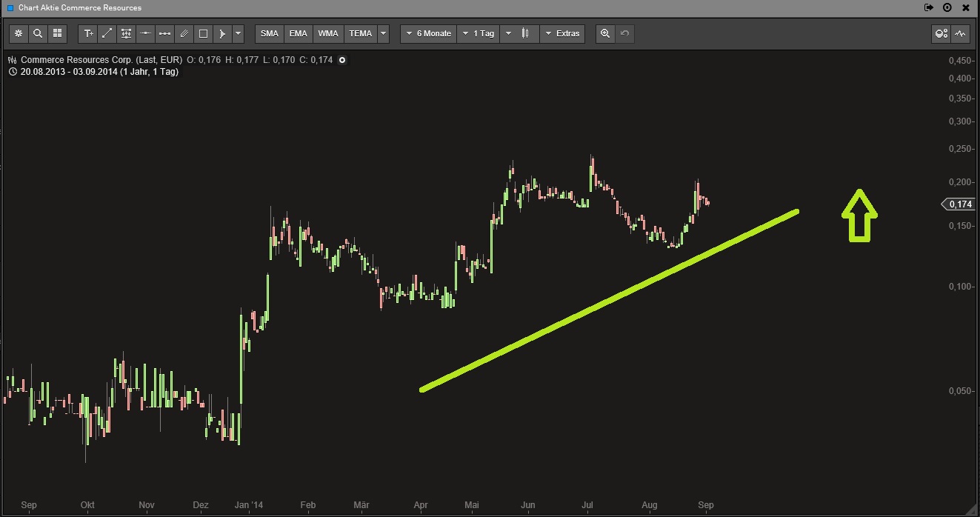
Task: Open the chart settings gear icon
Action: 18,33
